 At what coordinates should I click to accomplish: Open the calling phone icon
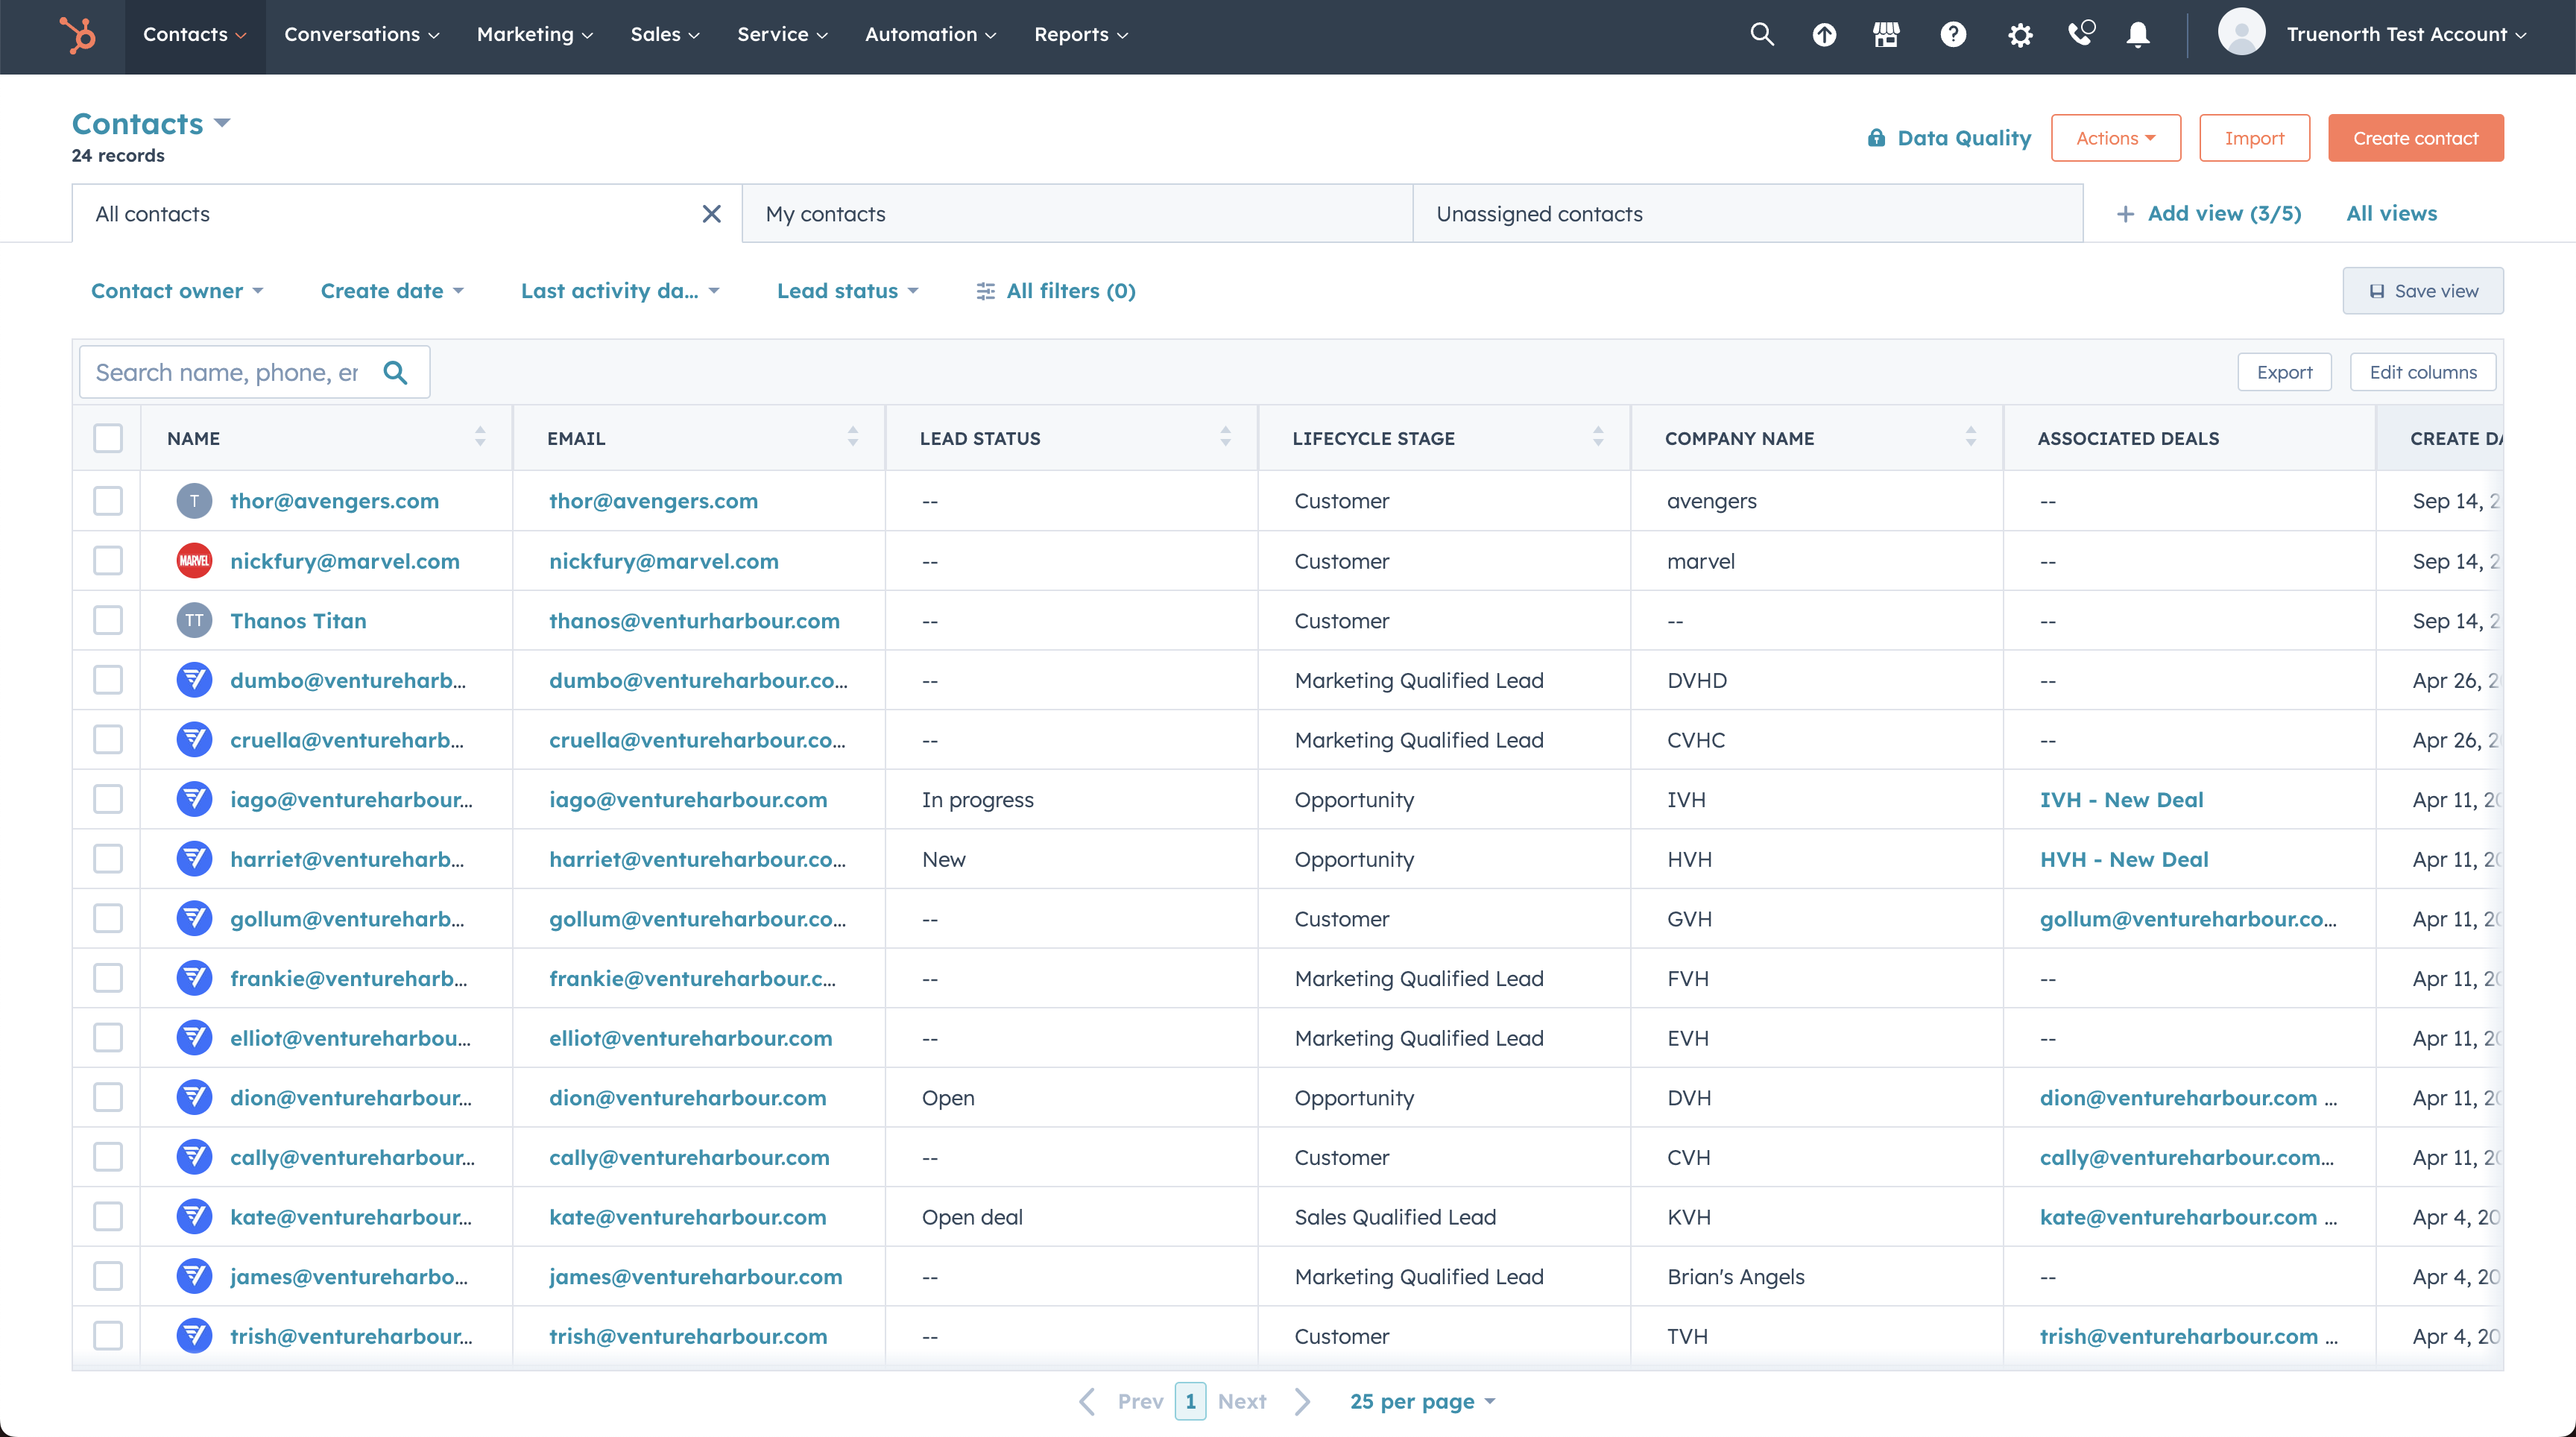[x=2081, y=33]
